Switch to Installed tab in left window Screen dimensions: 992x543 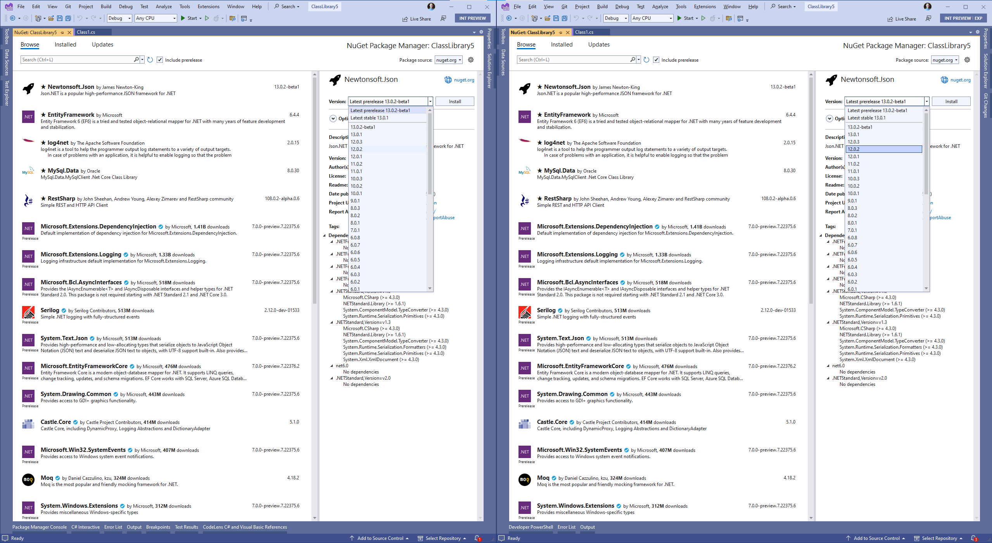coord(65,45)
